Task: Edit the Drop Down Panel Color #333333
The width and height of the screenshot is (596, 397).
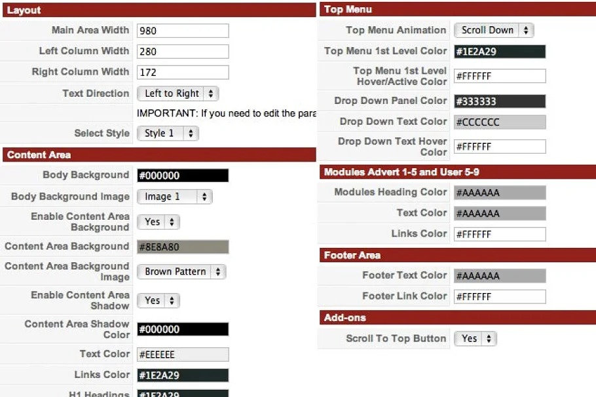Action: tap(499, 101)
